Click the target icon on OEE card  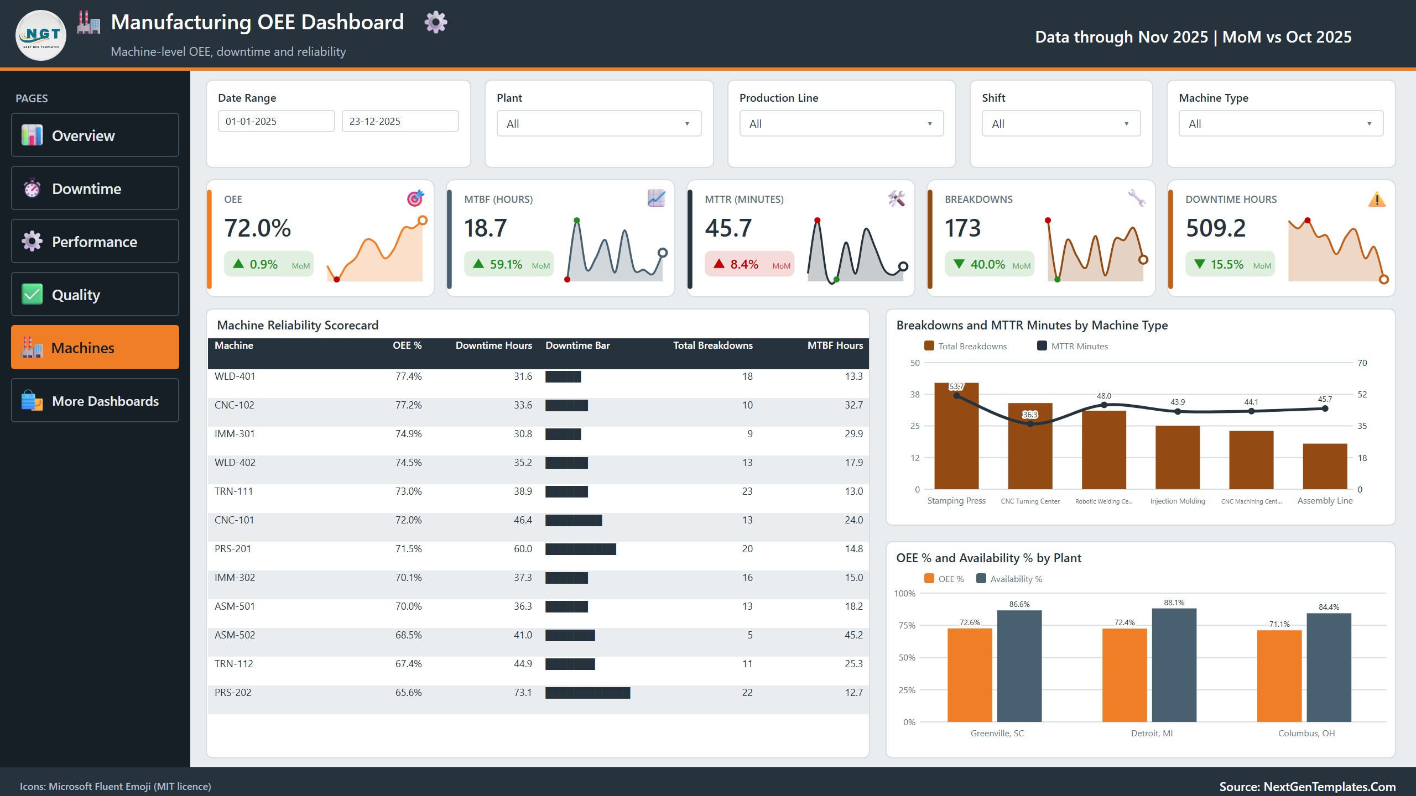coord(415,198)
